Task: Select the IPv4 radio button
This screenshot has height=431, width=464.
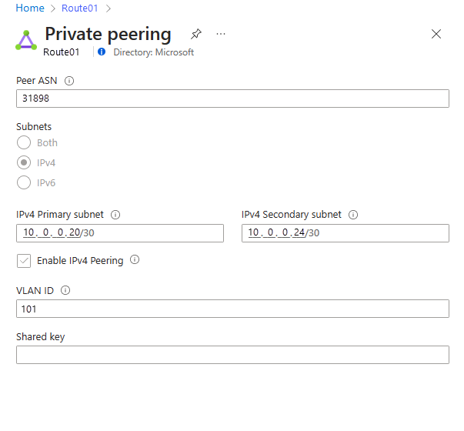Action: click(x=24, y=163)
